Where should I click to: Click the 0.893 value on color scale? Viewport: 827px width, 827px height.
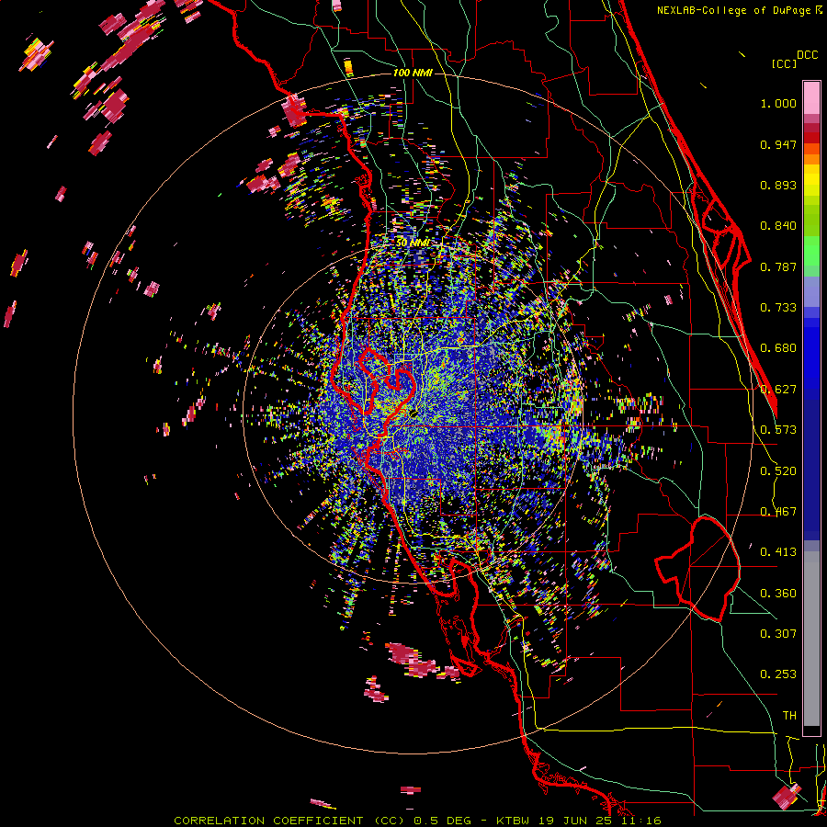click(x=778, y=185)
